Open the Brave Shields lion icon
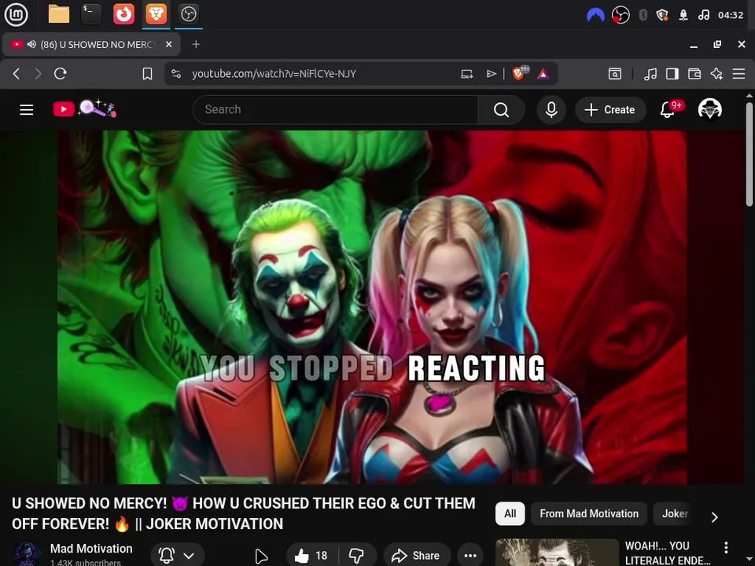 point(520,73)
